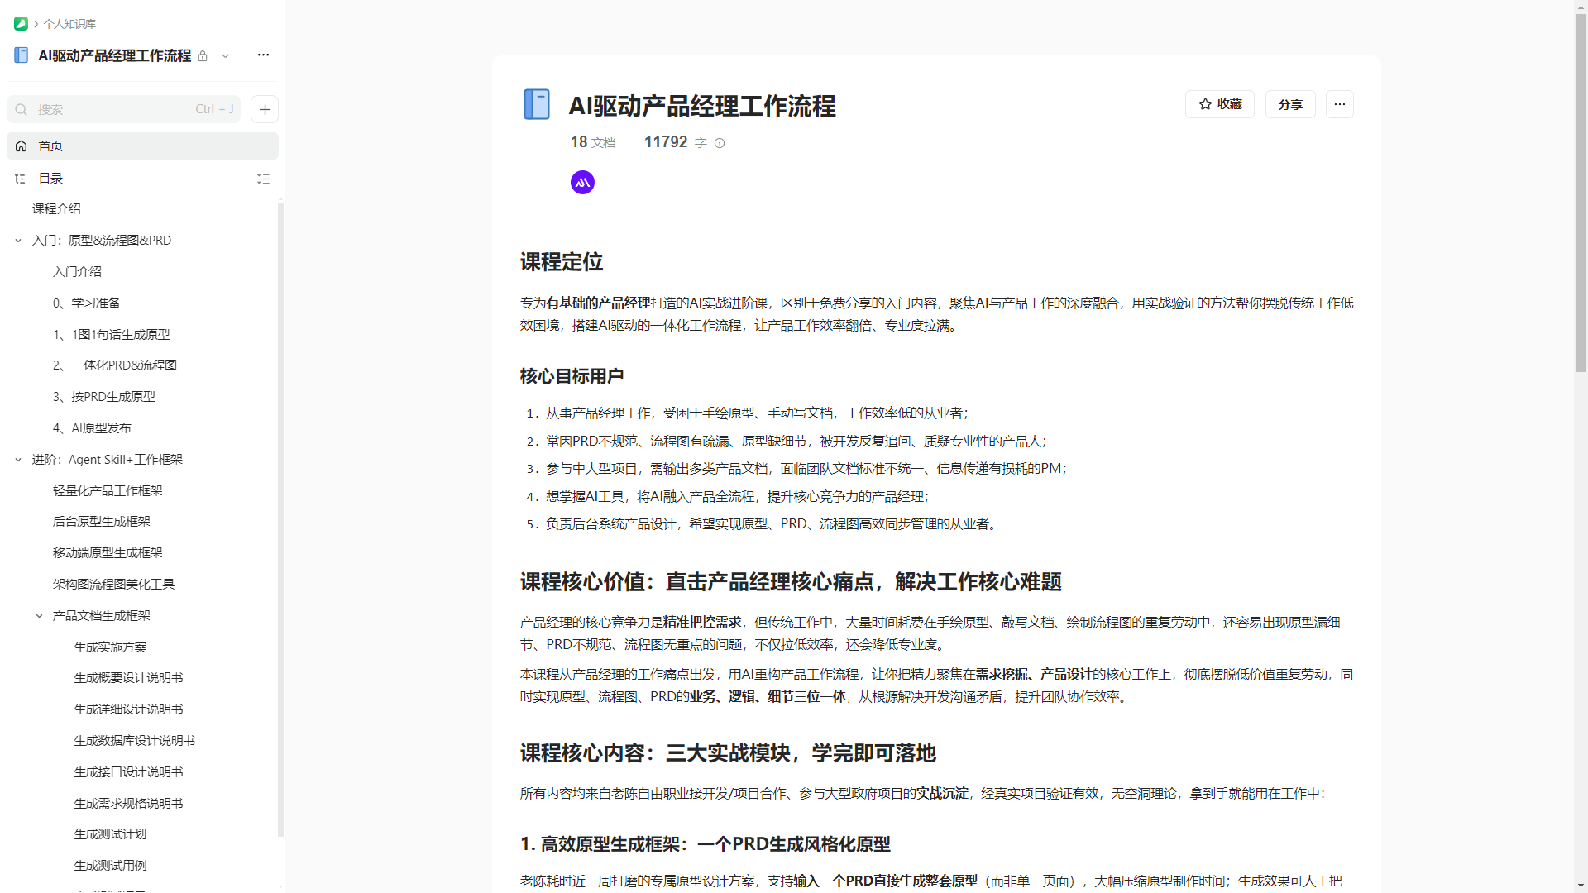
Task: Click the plus button to create new document
Action: (x=265, y=109)
